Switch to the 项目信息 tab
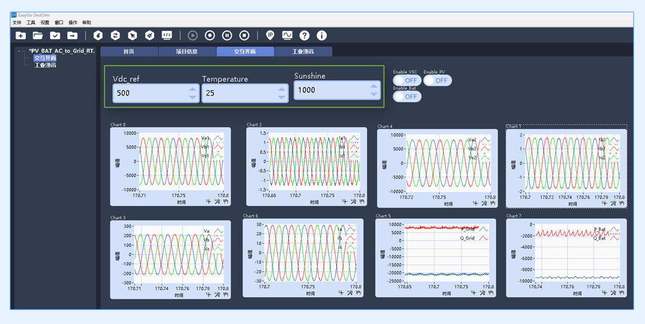 click(187, 51)
